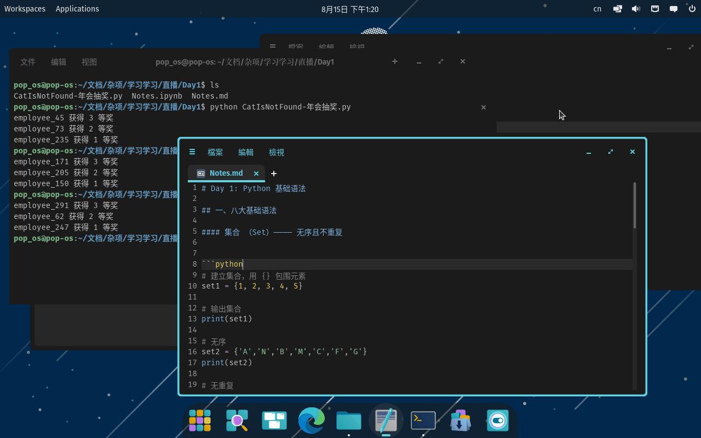Open the 檔案 menu in the front editor
This screenshot has height=438, width=701.
215,152
